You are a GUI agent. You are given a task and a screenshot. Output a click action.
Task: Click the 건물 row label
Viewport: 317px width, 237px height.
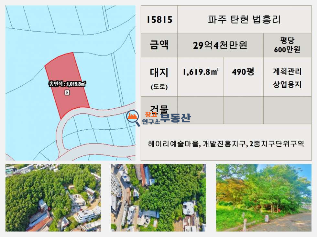[159, 110]
